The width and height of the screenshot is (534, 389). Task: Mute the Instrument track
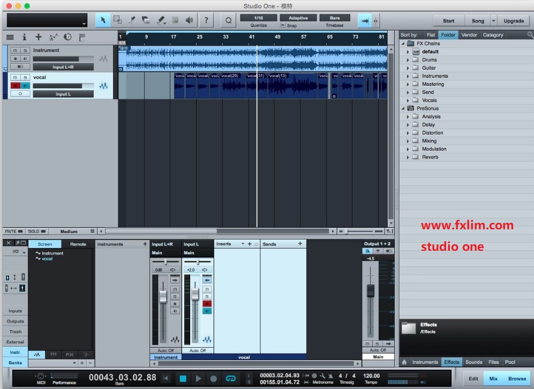pos(15,50)
